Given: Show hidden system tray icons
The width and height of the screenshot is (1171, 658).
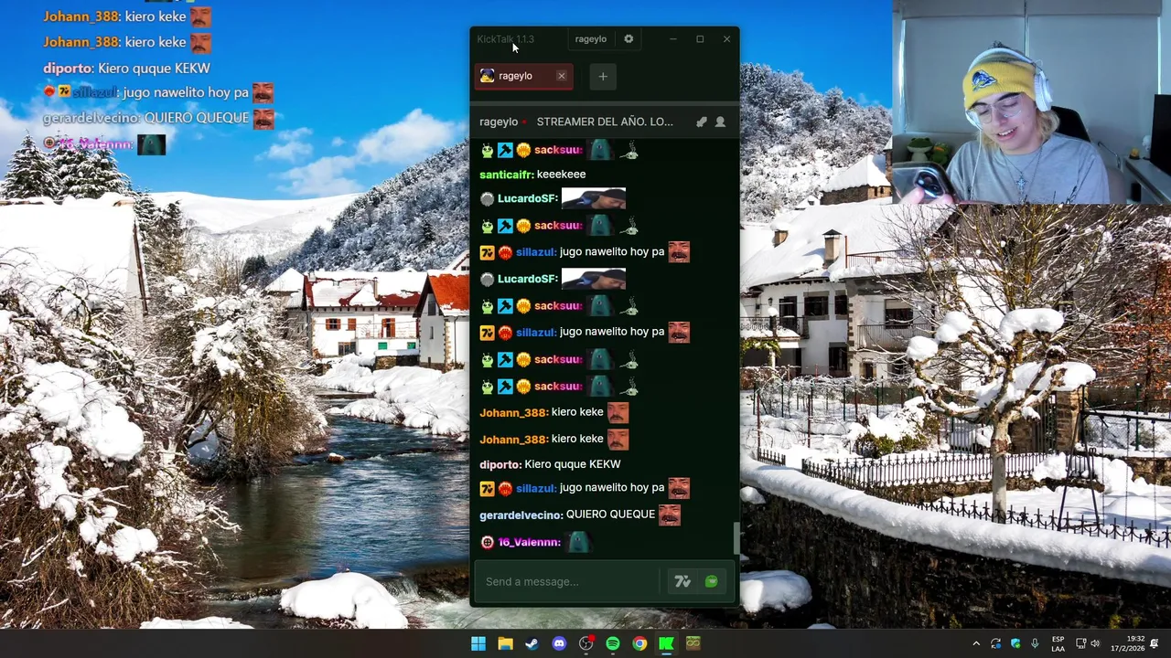Looking at the screenshot, I should (x=976, y=644).
